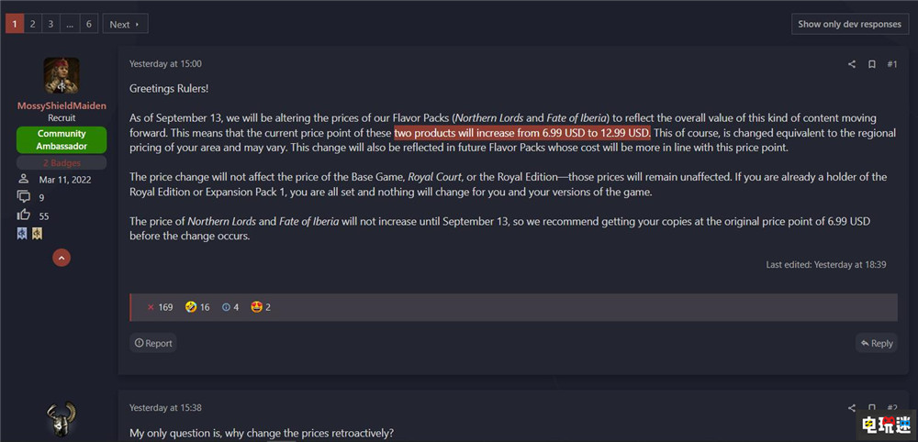Open post #1 permalink

(891, 64)
